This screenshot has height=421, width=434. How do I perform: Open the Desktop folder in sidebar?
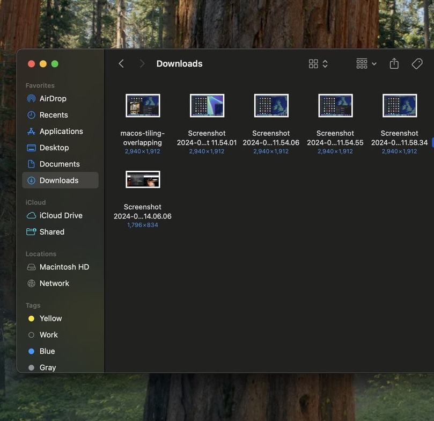(x=54, y=148)
